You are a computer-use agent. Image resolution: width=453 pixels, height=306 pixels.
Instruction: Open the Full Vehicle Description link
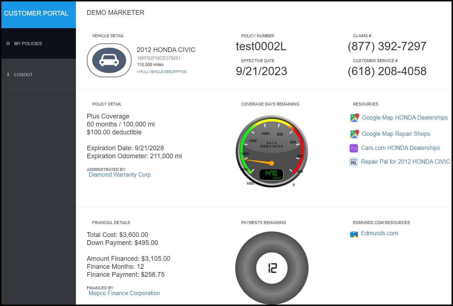(162, 72)
